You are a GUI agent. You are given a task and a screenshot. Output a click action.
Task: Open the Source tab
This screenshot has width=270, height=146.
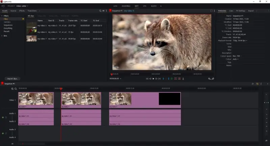pyautogui.click(x=13, y=11)
